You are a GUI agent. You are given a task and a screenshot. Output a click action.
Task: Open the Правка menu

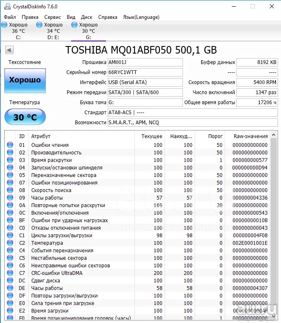(x=30, y=17)
